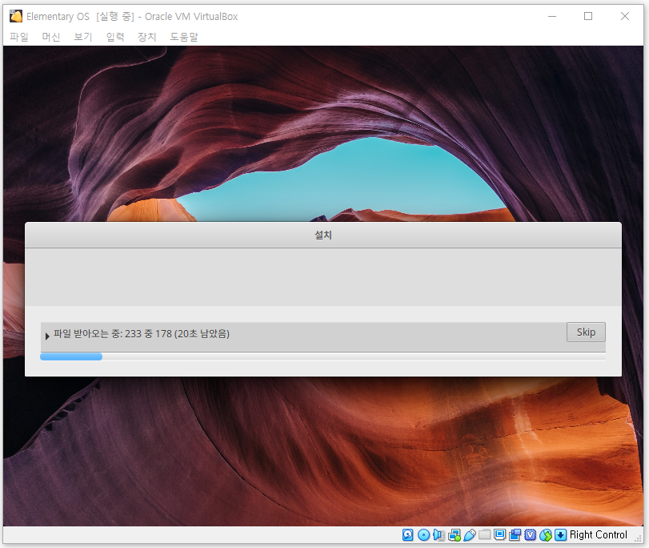Click the VirtualBox window title icon

[x=16, y=16]
